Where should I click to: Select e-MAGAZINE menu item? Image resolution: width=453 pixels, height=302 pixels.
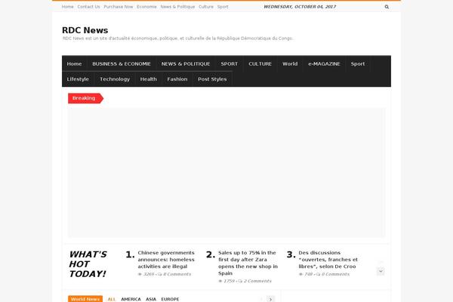[x=324, y=64]
